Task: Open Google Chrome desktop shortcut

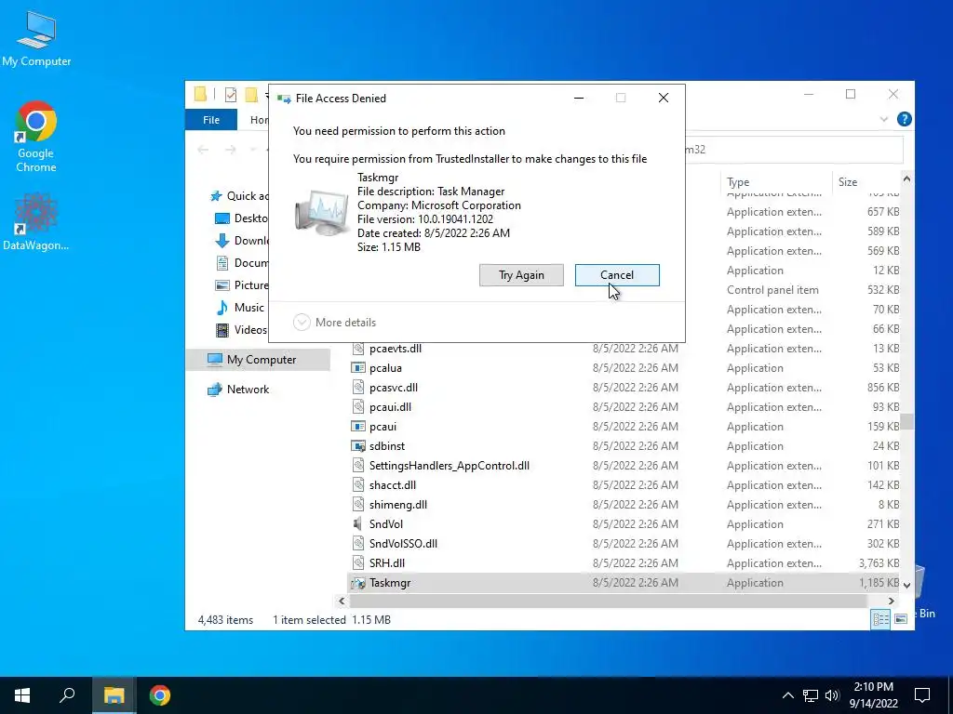Action: click(x=36, y=137)
